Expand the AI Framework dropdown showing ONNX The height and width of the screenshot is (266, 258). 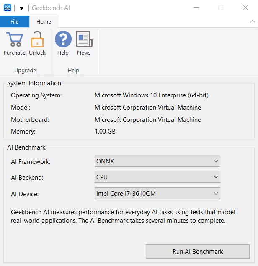(157, 161)
